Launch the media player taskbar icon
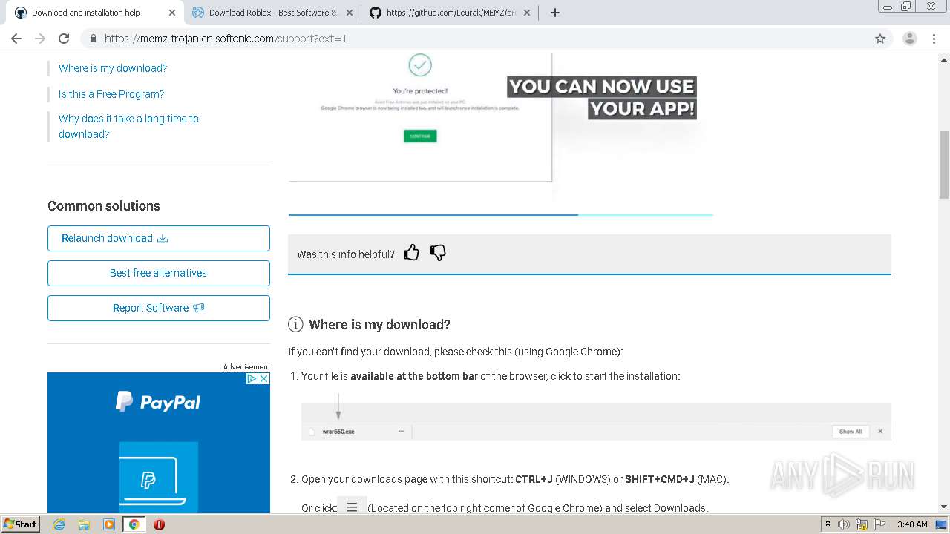The image size is (950, 534). (x=109, y=524)
